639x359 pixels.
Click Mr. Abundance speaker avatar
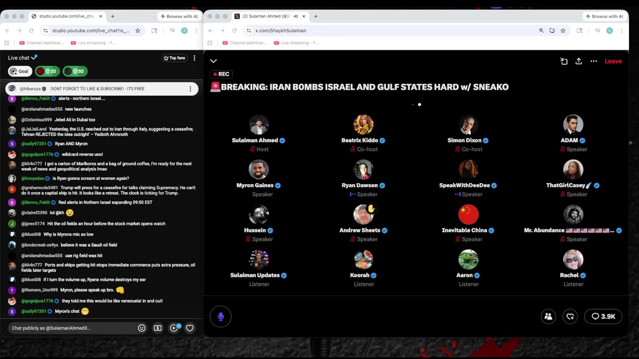pos(573,214)
